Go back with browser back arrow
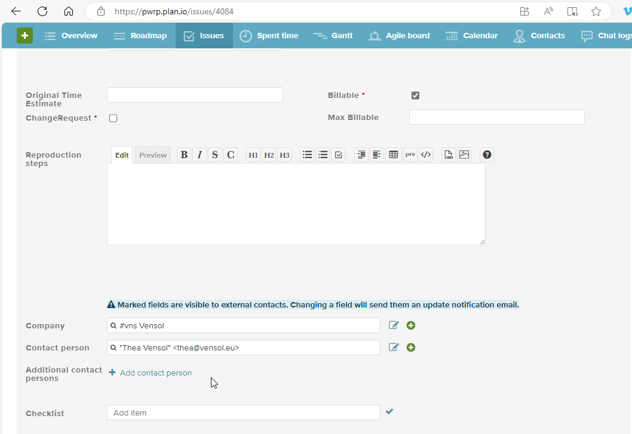 coord(16,11)
